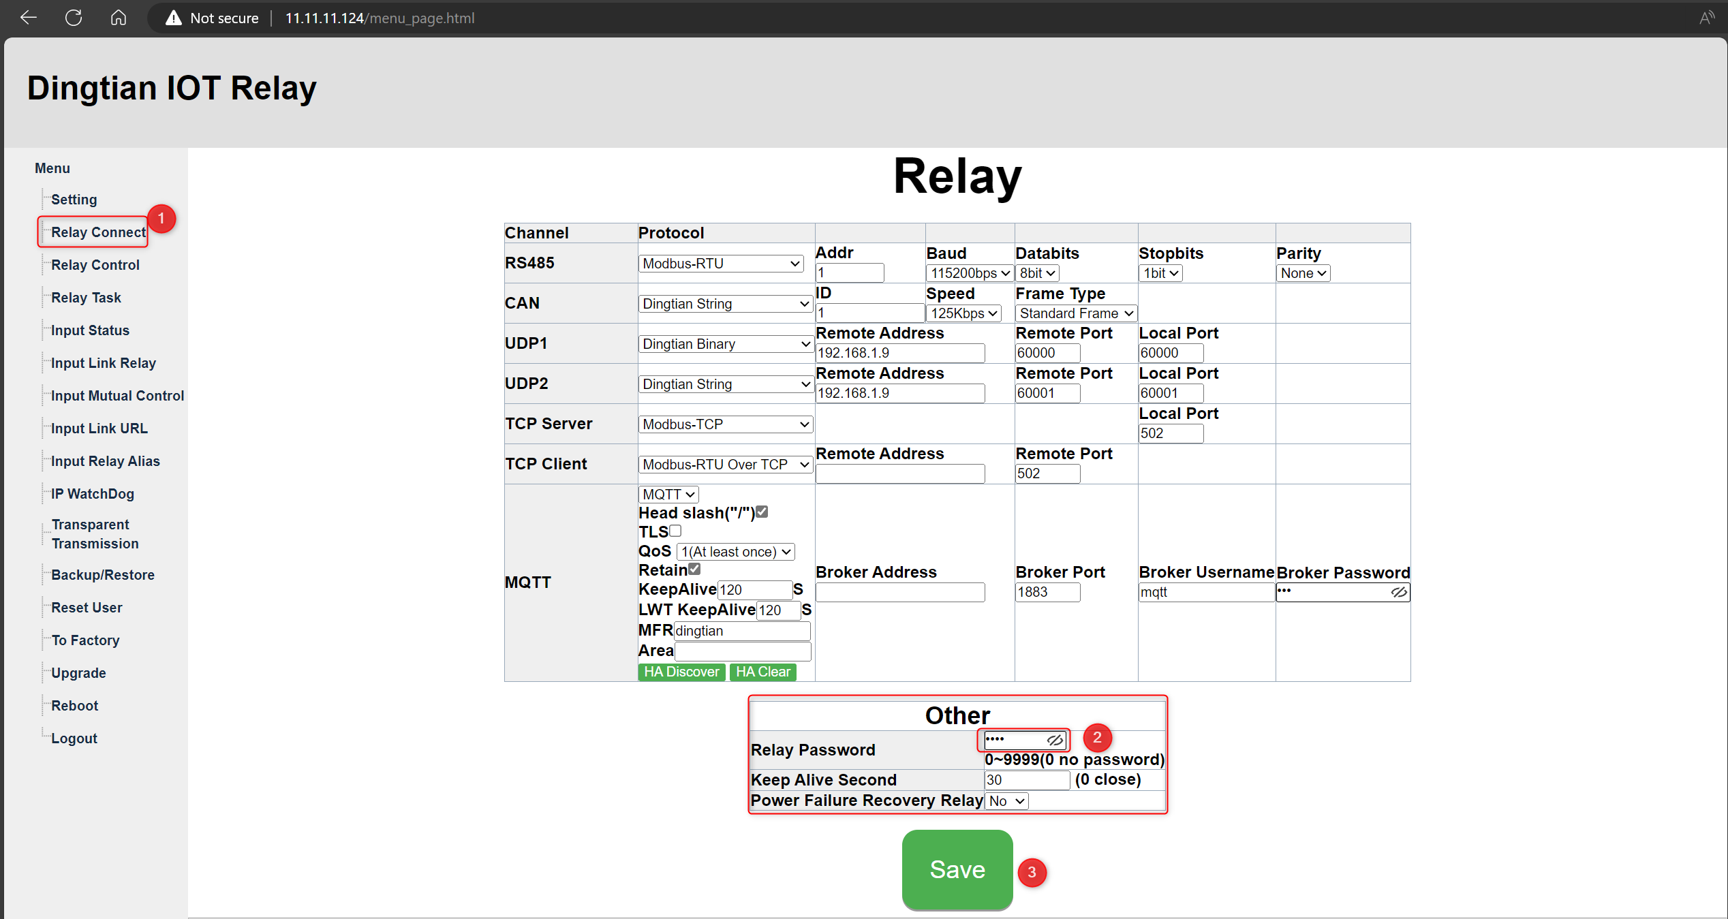Expand the Power Failure Recovery Relay dropdown
The image size is (1728, 919).
click(x=1006, y=801)
